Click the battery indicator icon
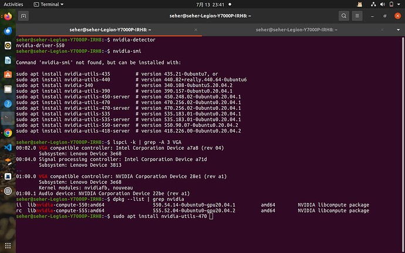The width and height of the screenshot is (405, 253). (392, 4)
